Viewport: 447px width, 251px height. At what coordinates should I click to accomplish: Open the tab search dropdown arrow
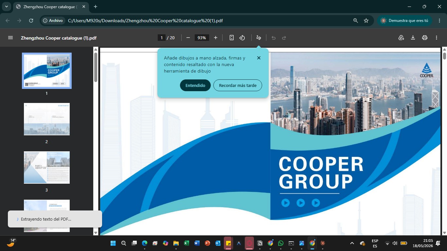[6, 7]
